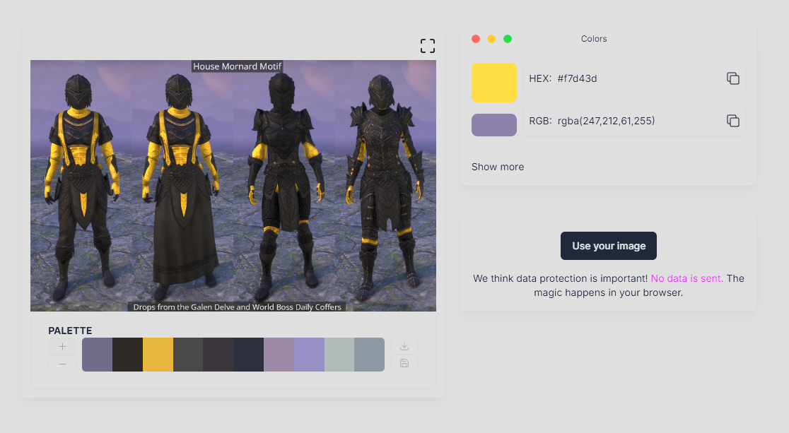This screenshot has height=433, width=789.
Task: Pick the medium gray palette swatch
Action: click(x=188, y=355)
